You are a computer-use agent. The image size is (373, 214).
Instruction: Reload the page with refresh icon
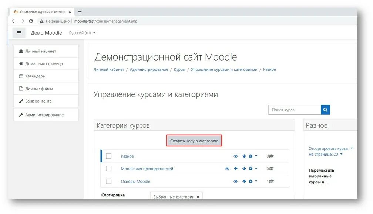(31, 21)
